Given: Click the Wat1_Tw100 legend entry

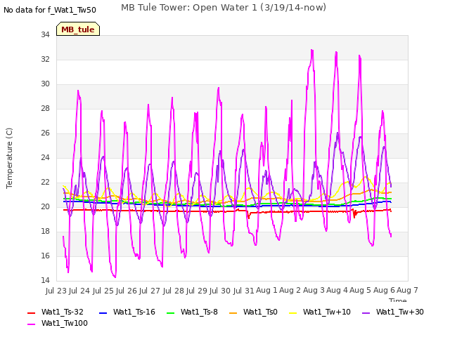Looking at the screenshot, I should [58, 323].
